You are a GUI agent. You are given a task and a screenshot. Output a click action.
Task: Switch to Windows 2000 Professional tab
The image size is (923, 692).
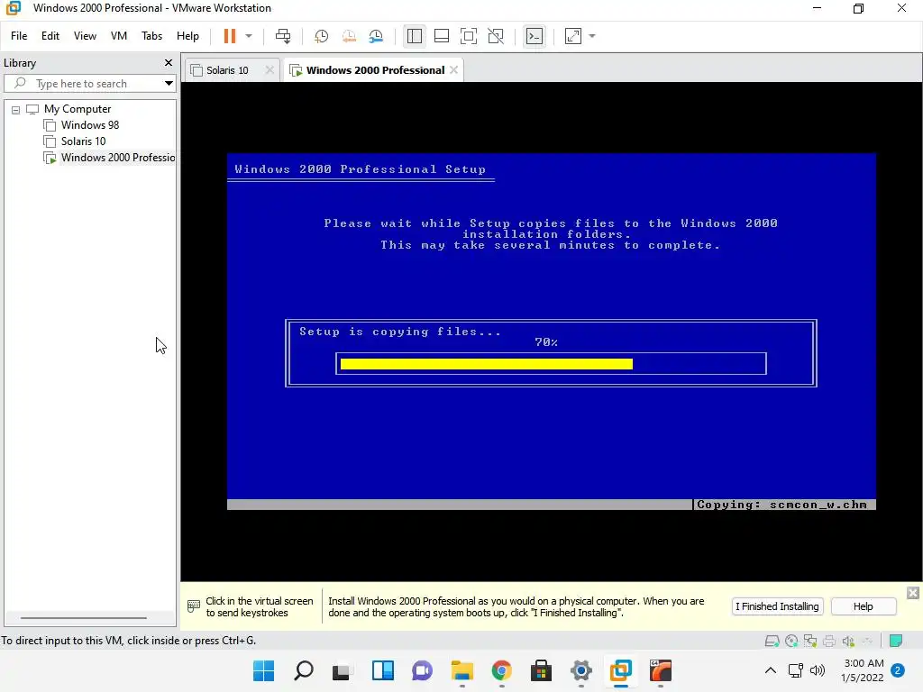(375, 70)
